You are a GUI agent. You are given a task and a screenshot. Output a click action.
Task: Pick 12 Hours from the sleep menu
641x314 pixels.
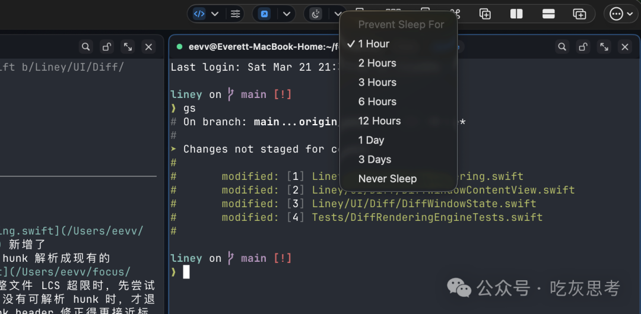(x=398, y=121)
